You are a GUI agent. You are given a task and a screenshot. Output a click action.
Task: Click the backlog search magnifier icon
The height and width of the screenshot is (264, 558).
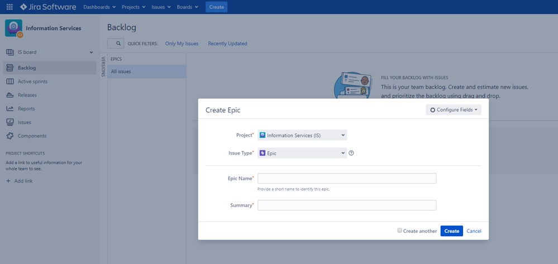(118, 44)
